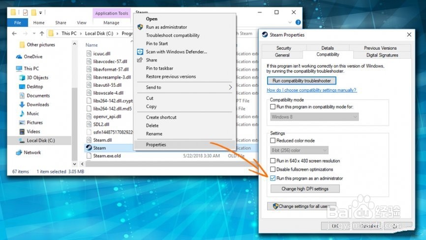Enable Disable fullscreen optimizations checkbox

tap(273, 169)
